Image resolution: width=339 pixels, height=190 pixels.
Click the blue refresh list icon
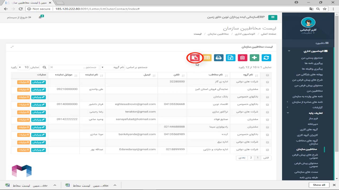pos(266,58)
